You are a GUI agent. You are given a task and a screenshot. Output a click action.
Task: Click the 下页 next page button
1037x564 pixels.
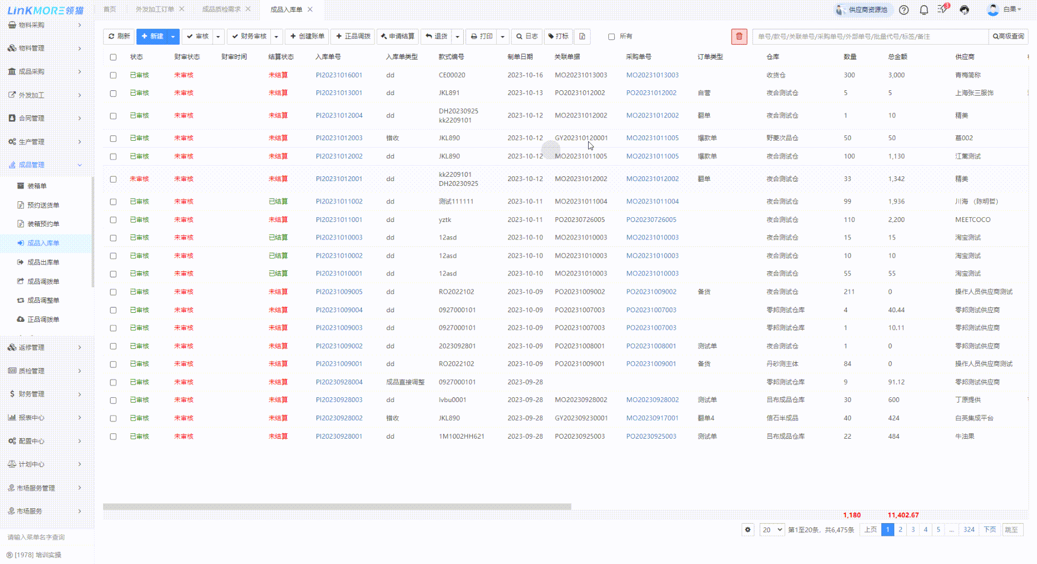(990, 529)
